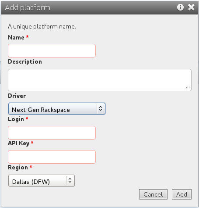This screenshot has width=199, height=208.
Task: Open the info help icon in title bar
Action: (x=180, y=7)
